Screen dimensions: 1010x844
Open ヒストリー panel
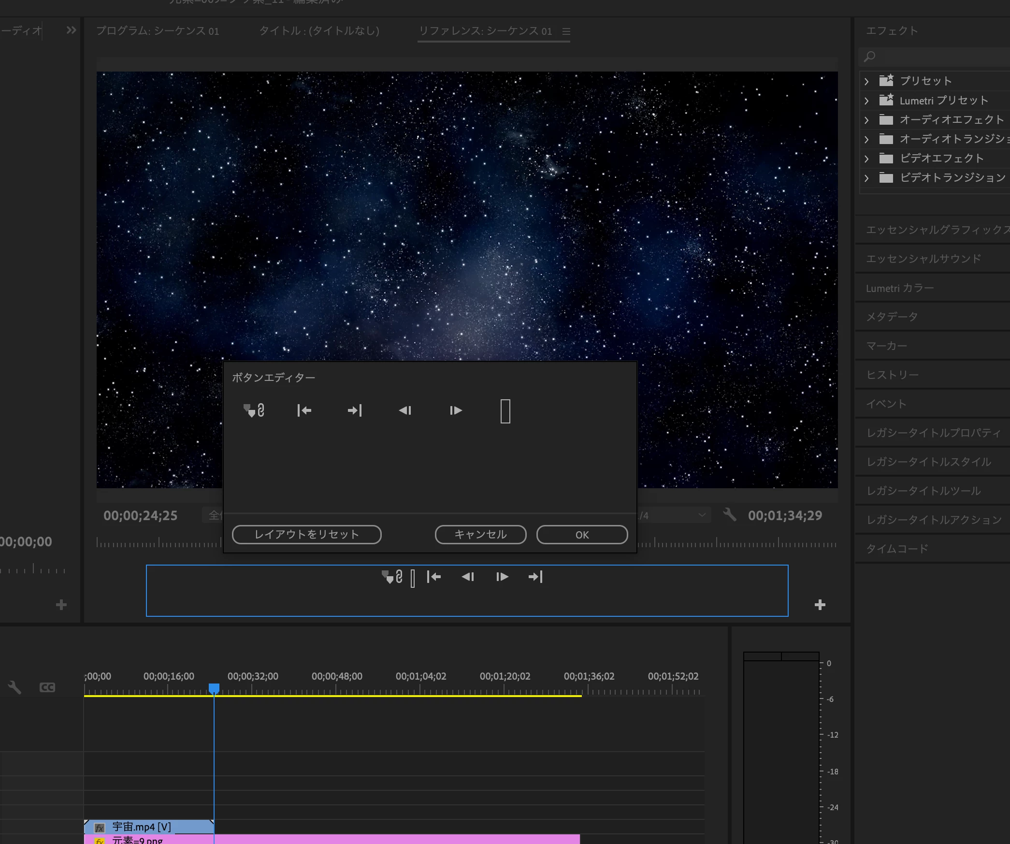pos(892,375)
